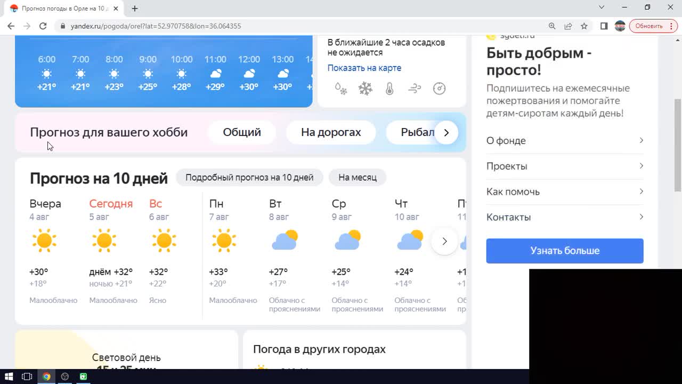Viewport: 682px width, 384px height.
Task: Click the Сегодня day heading
Action: tap(111, 204)
